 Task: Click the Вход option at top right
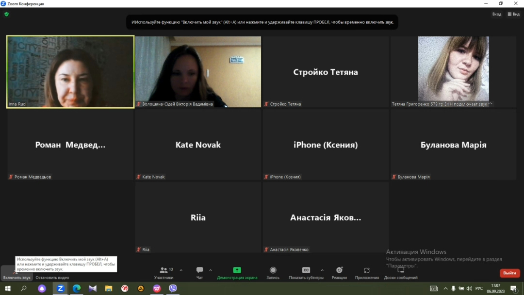point(496,14)
